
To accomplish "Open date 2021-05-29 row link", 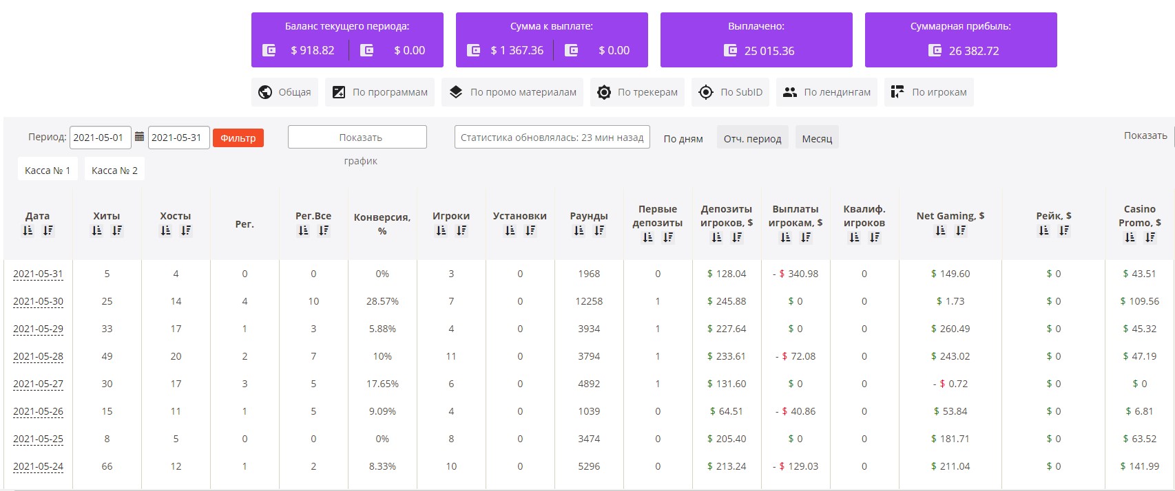I will pyautogui.click(x=38, y=329).
